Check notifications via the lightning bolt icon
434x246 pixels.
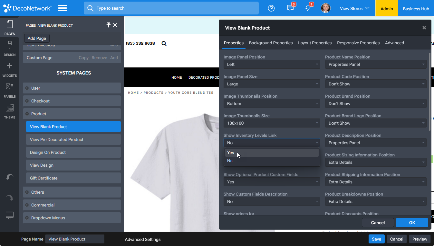click(308, 8)
